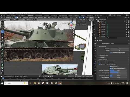The width and height of the screenshot is (130, 97).
Task: Toggle Half Res Trace checkbox
Action: (x=110, y=68)
